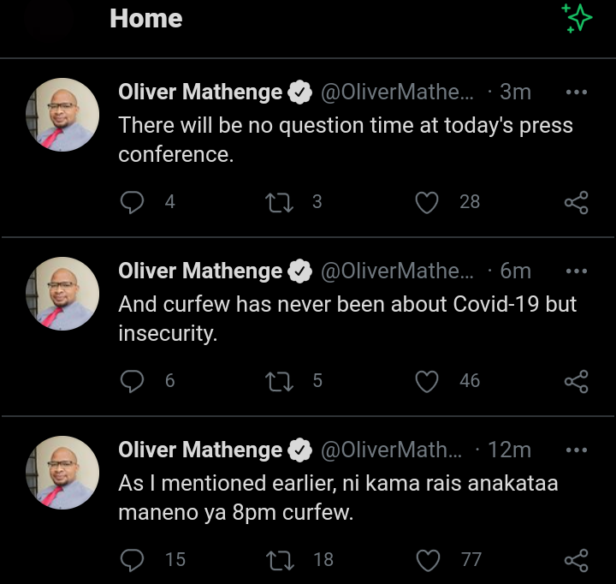Share the Covid-19 insecurity curfew tweet

click(x=577, y=381)
